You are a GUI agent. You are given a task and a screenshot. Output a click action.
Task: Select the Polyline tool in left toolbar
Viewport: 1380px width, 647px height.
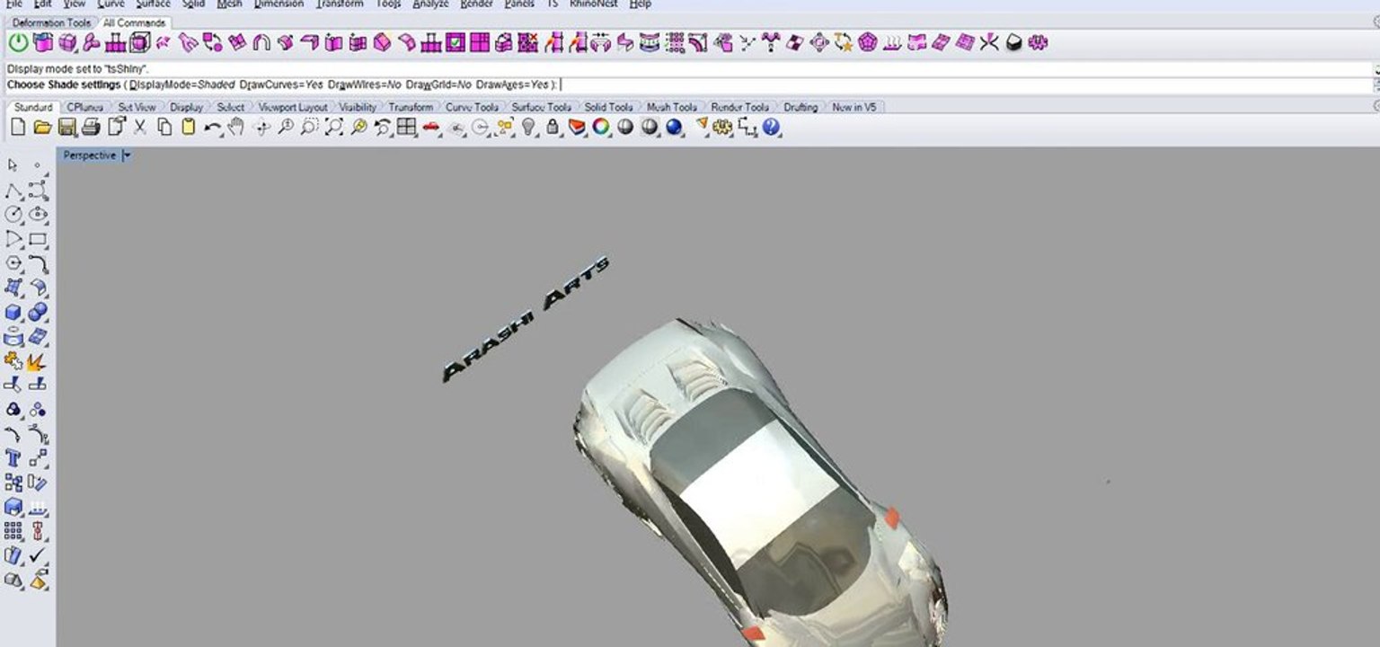tap(13, 191)
